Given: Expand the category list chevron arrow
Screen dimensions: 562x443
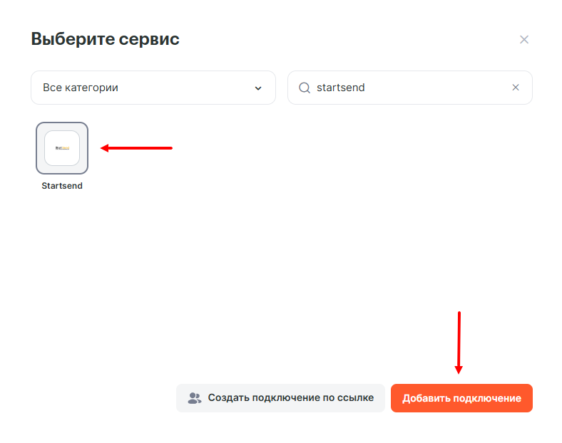Looking at the screenshot, I should click(x=258, y=88).
